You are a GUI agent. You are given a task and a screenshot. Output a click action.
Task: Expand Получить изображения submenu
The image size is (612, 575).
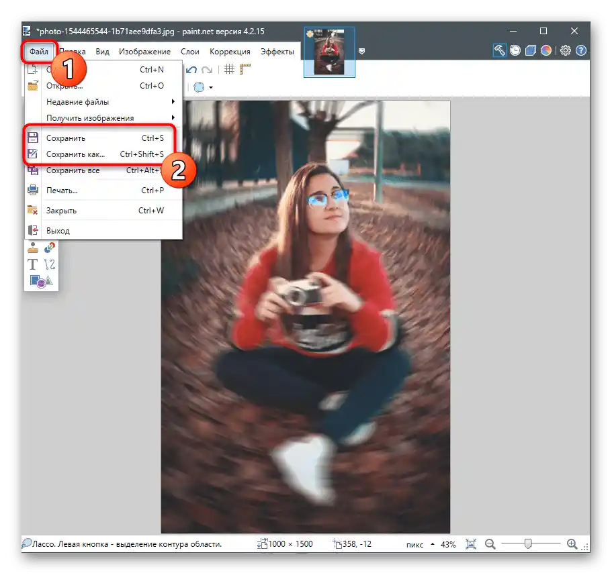[103, 117]
